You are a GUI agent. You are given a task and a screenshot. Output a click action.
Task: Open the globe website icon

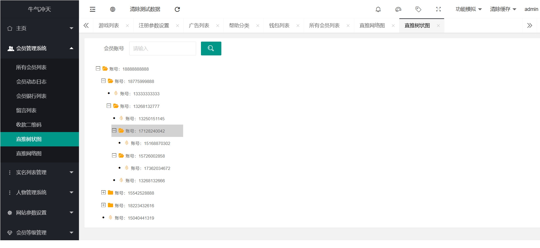[x=113, y=9]
